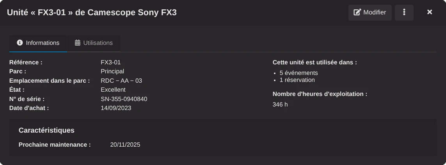Screen dimensions: 446x165
Task: Click the 346 h operating hours value
Action: pyautogui.click(x=280, y=105)
